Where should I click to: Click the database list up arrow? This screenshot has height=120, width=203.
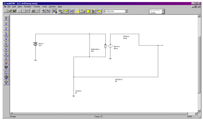[x=163, y=10]
